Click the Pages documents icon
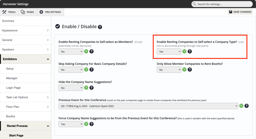The height and width of the screenshot is (139, 256). click(23, 12)
